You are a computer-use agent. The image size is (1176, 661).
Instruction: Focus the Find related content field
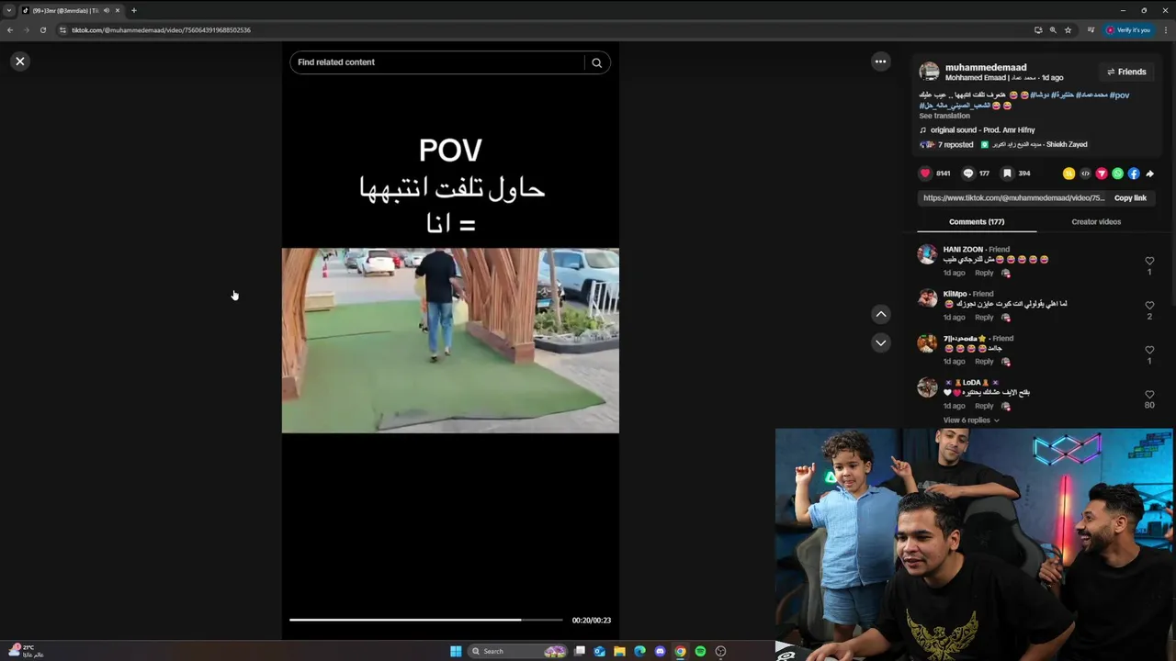click(x=439, y=62)
